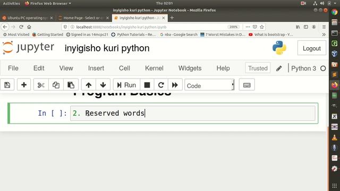
Task: Insert a cell below with plus icon
Action: [x=24, y=85]
